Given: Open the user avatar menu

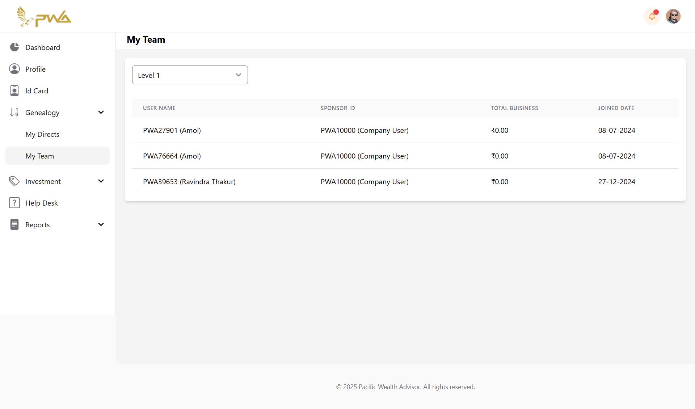Looking at the screenshot, I should tap(673, 16).
